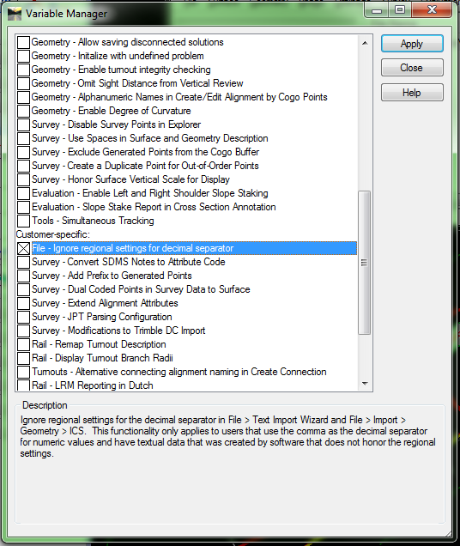The width and height of the screenshot is (460, 546).
Task: Click the vertical scrollbar thumb
Action: tap(365, 263)
